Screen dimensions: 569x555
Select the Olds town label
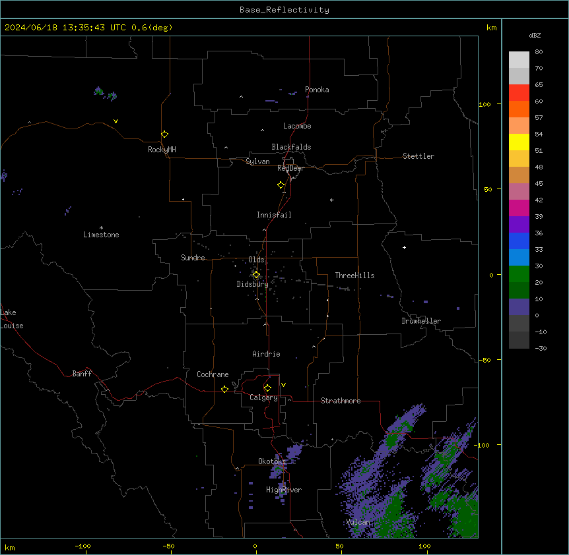256,260
